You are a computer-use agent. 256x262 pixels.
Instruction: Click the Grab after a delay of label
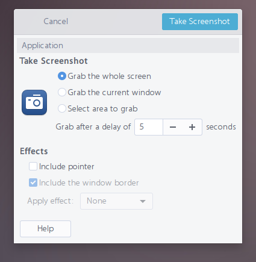tap(93, 127)
